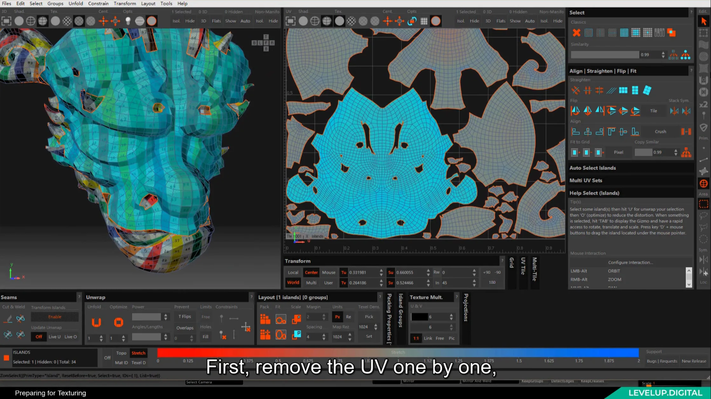
Task: Click the Map Res 1024 input field
Action: [x=363, y=326]
